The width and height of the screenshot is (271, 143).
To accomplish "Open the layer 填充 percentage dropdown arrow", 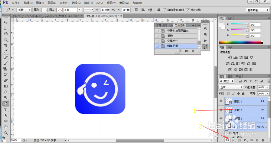I will [x=267, y=94].
